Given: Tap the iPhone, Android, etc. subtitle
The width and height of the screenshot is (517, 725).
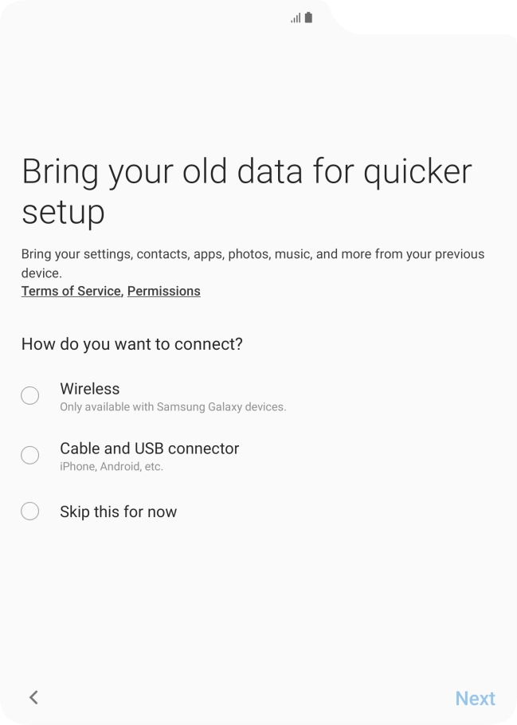Looking at the screenshot, I should (x=112, y=467).
